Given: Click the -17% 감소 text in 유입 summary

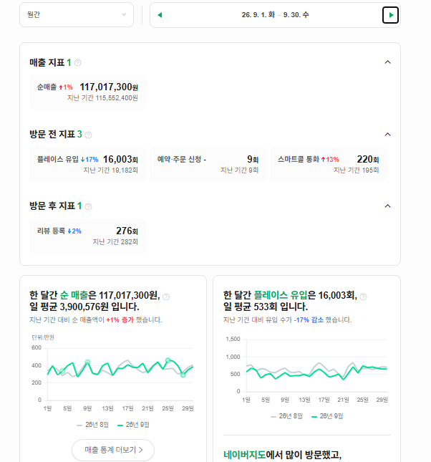Looking at the screenshot, I should coord(309,320).
